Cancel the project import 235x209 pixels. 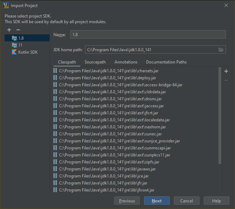pyautogui.click(x=186, y=201)
